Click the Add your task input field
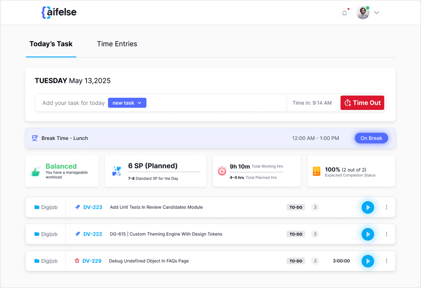This screenshot has width=421, height=288. tap(73, 103)
